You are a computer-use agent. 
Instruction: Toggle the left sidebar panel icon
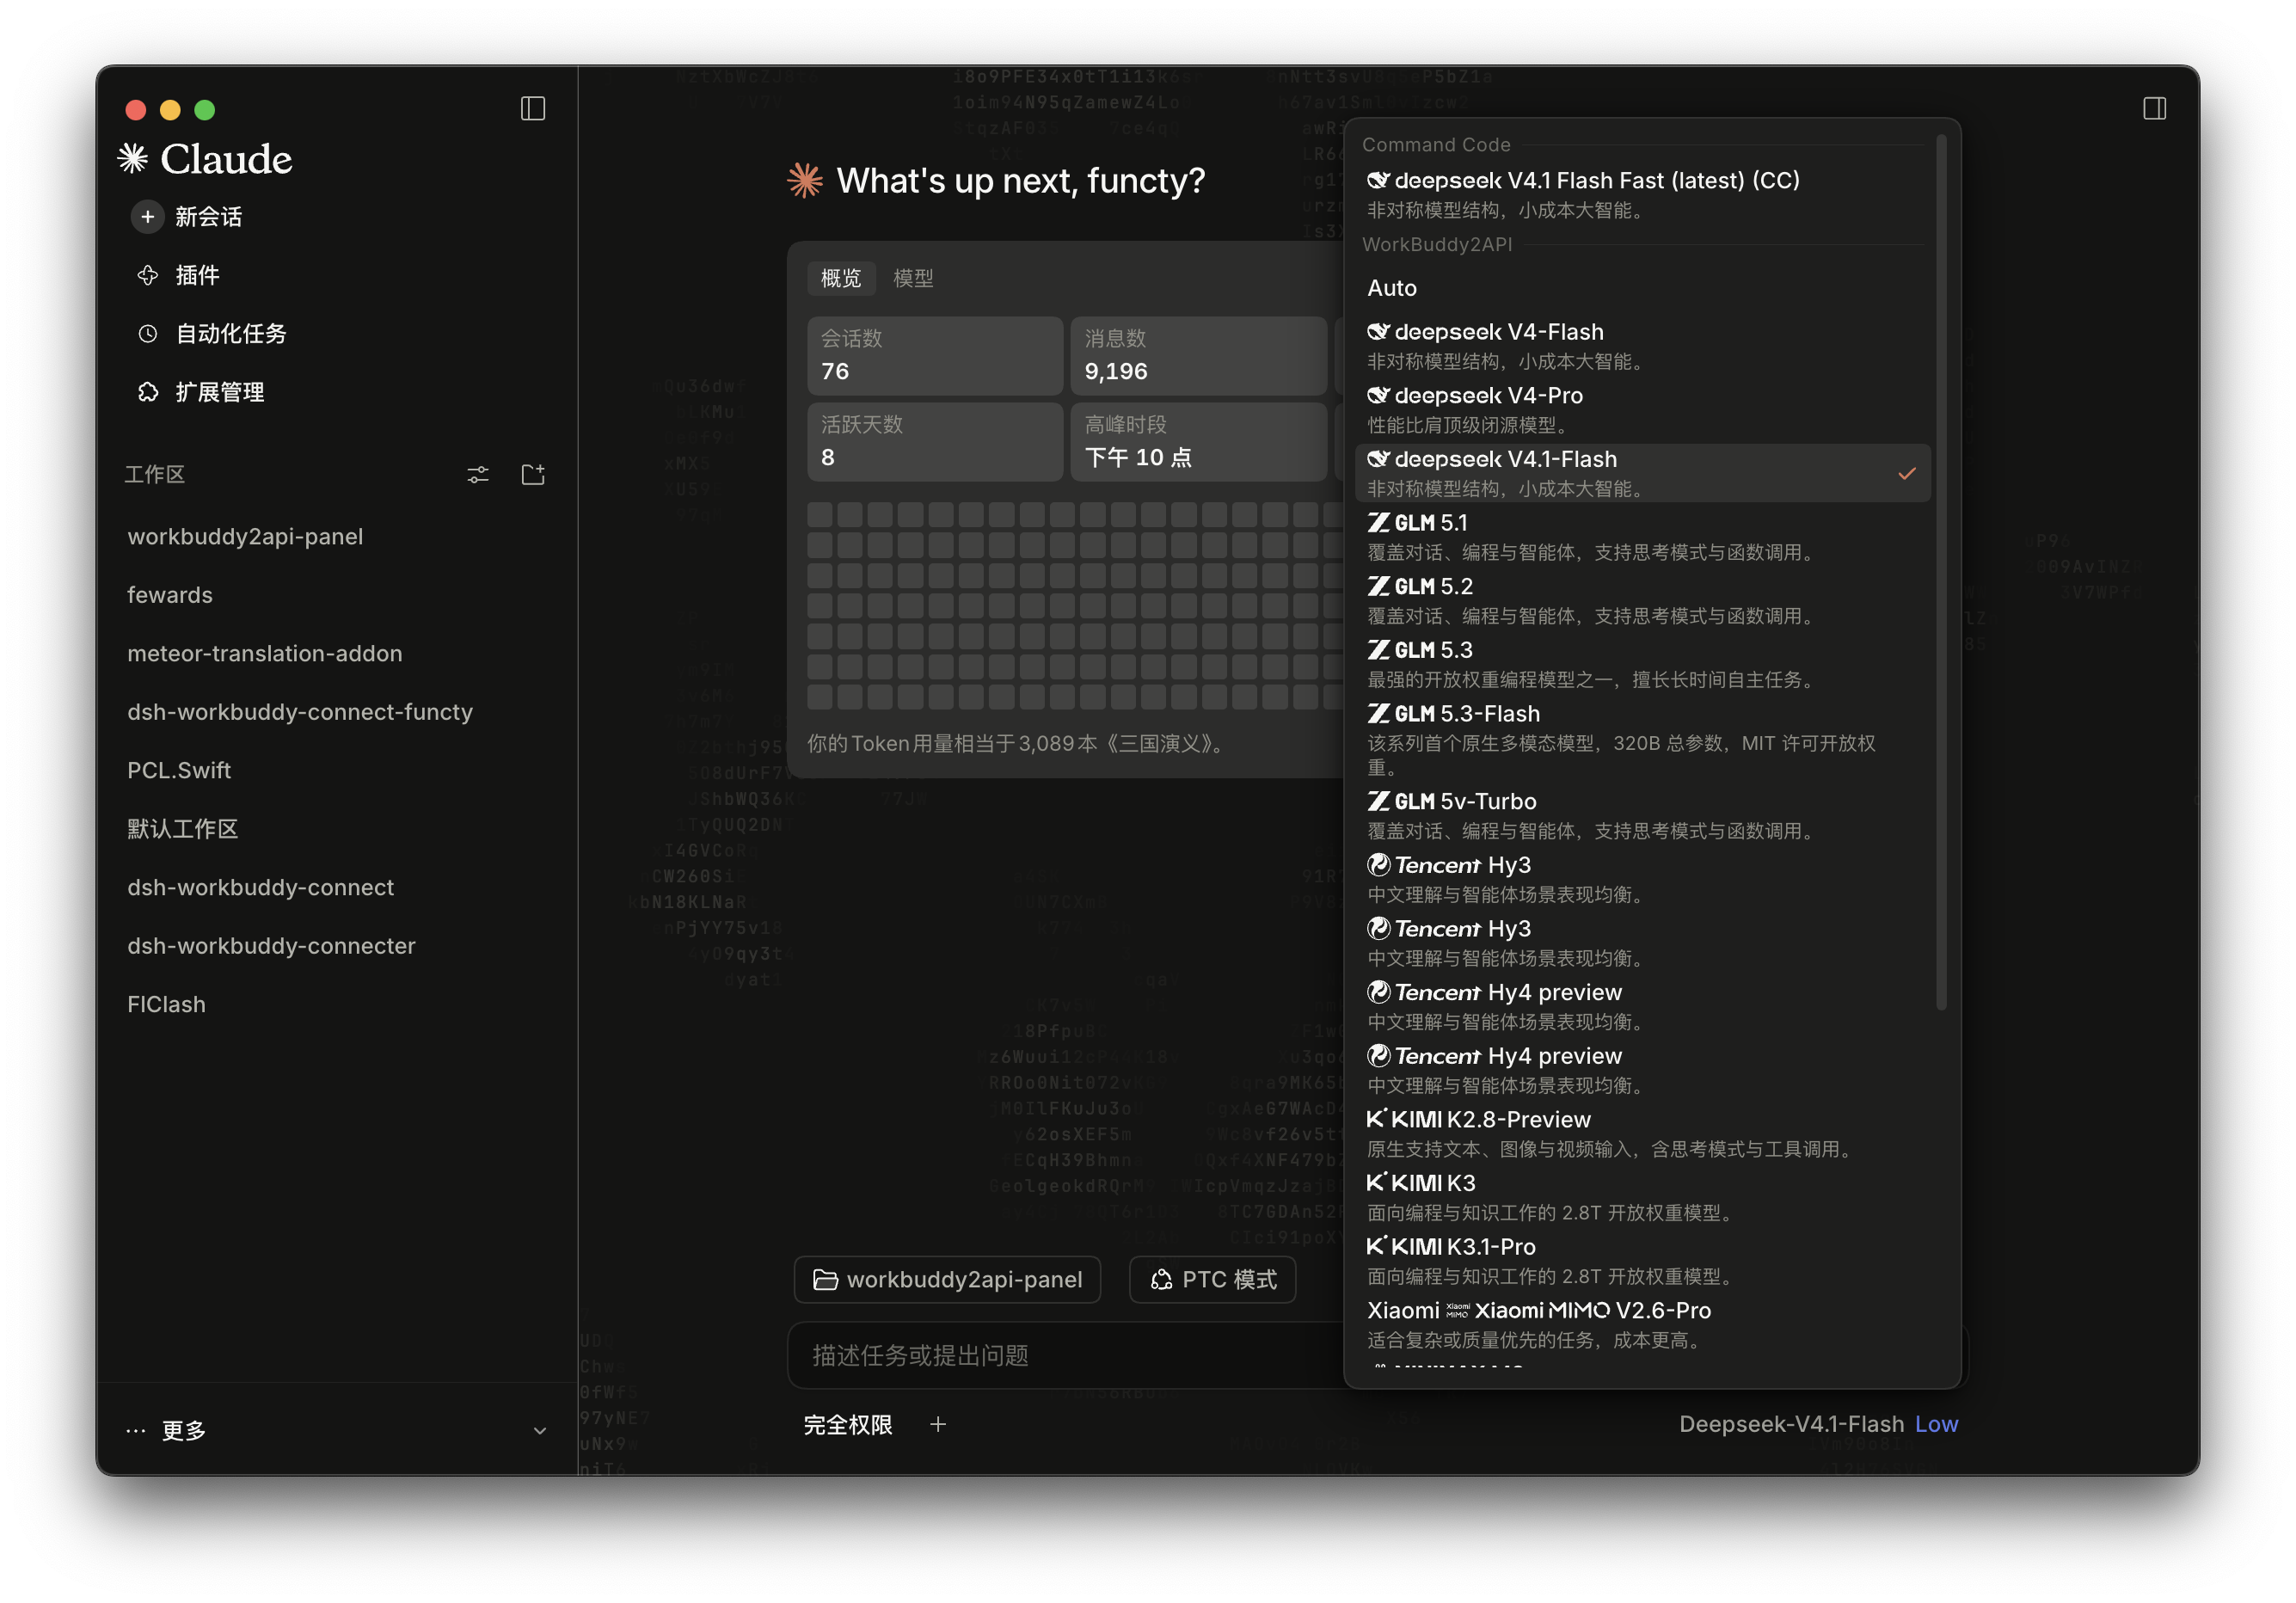(x=533, y=108)
